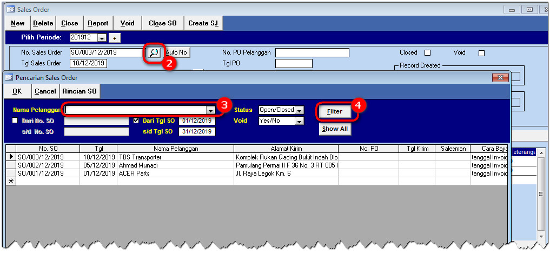Screen dimensions: 550x254
Task: Toggle the Closed checkbox
Action: pyautogui.click(x=427, y=53)
